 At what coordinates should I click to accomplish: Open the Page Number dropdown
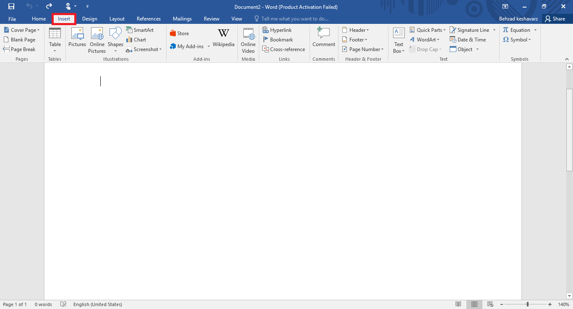[363, 49]
